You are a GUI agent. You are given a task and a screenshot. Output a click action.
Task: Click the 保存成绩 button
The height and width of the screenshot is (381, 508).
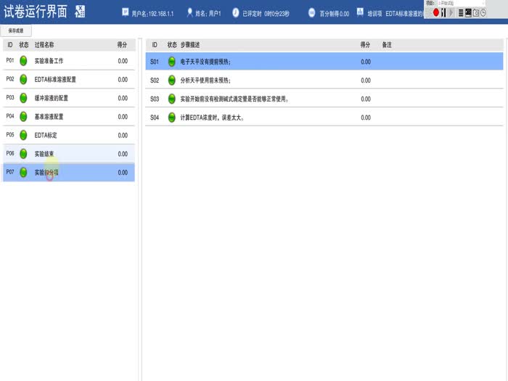pyautogui.click(x=16, y=31)
